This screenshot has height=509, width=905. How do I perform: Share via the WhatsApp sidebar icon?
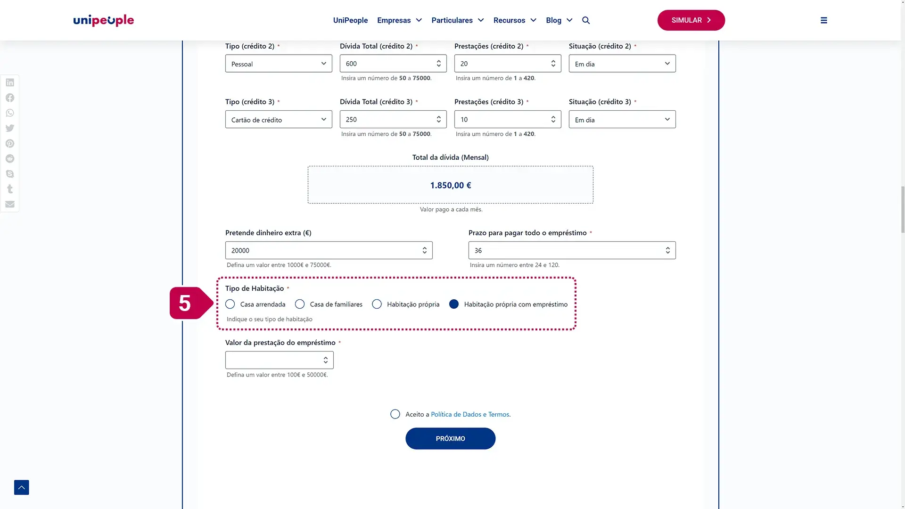tap(10, 113)
